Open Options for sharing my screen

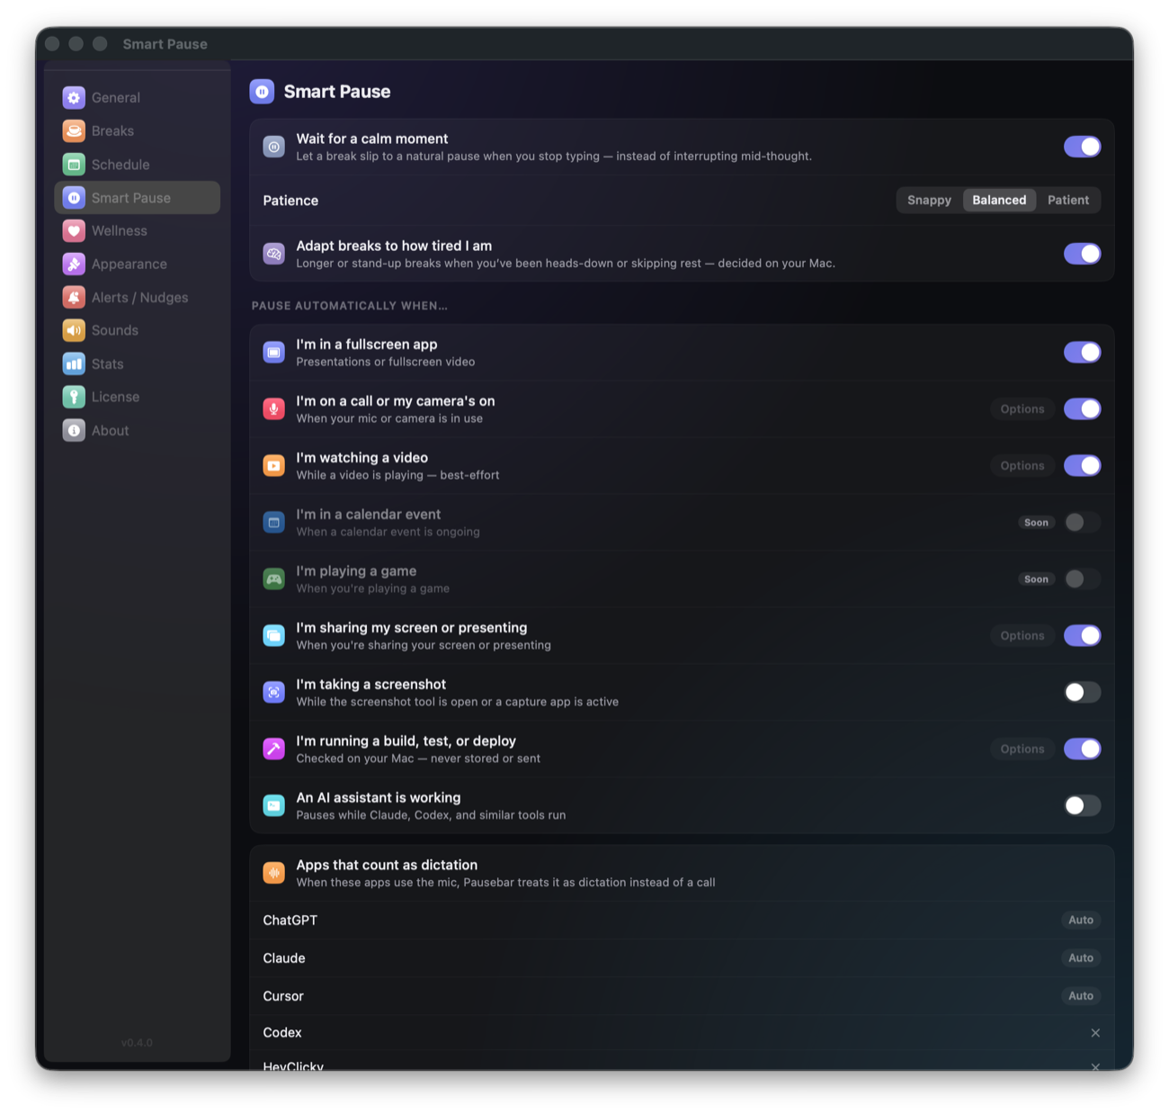tap(1022, 635)
